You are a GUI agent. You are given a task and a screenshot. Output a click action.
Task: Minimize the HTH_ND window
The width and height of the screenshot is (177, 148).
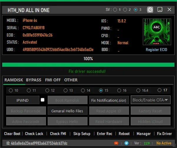coord(160,10)
